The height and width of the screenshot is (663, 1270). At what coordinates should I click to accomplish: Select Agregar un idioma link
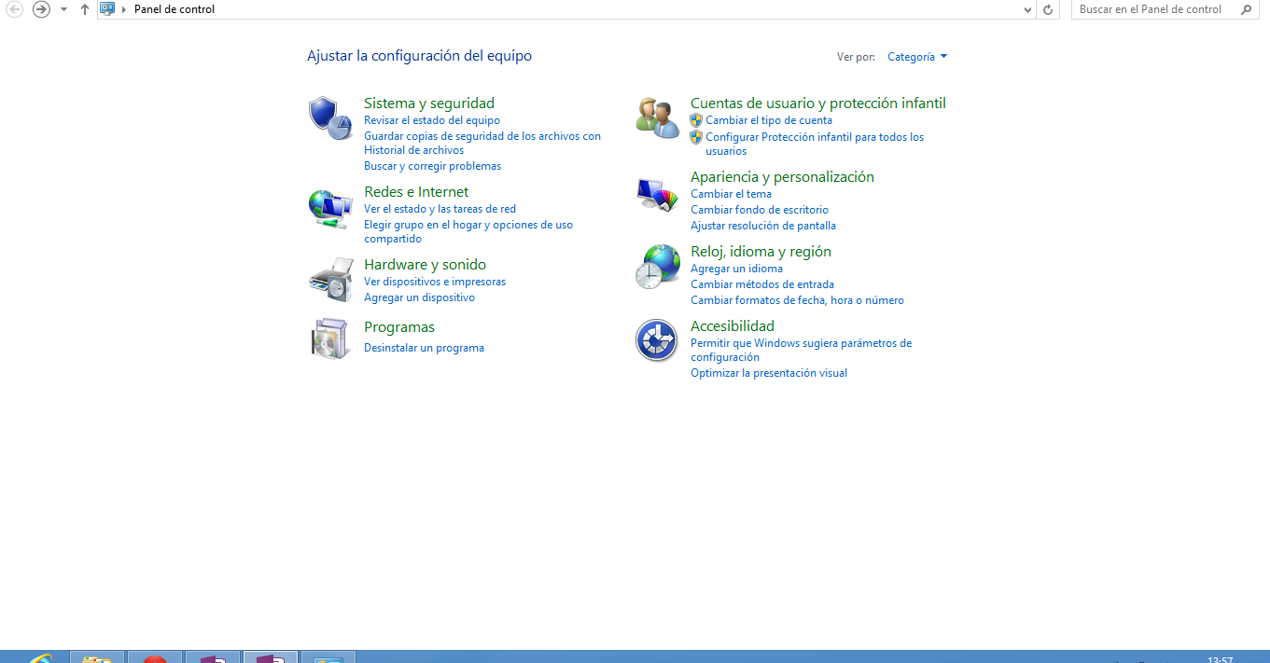tap(736, 269)
